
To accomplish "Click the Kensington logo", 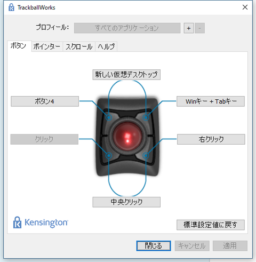I will (x=41, y=223).
